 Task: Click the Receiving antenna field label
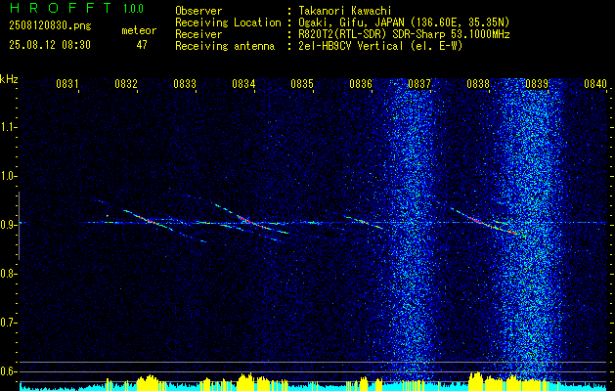pyautogui.click(x=225, y=46)
